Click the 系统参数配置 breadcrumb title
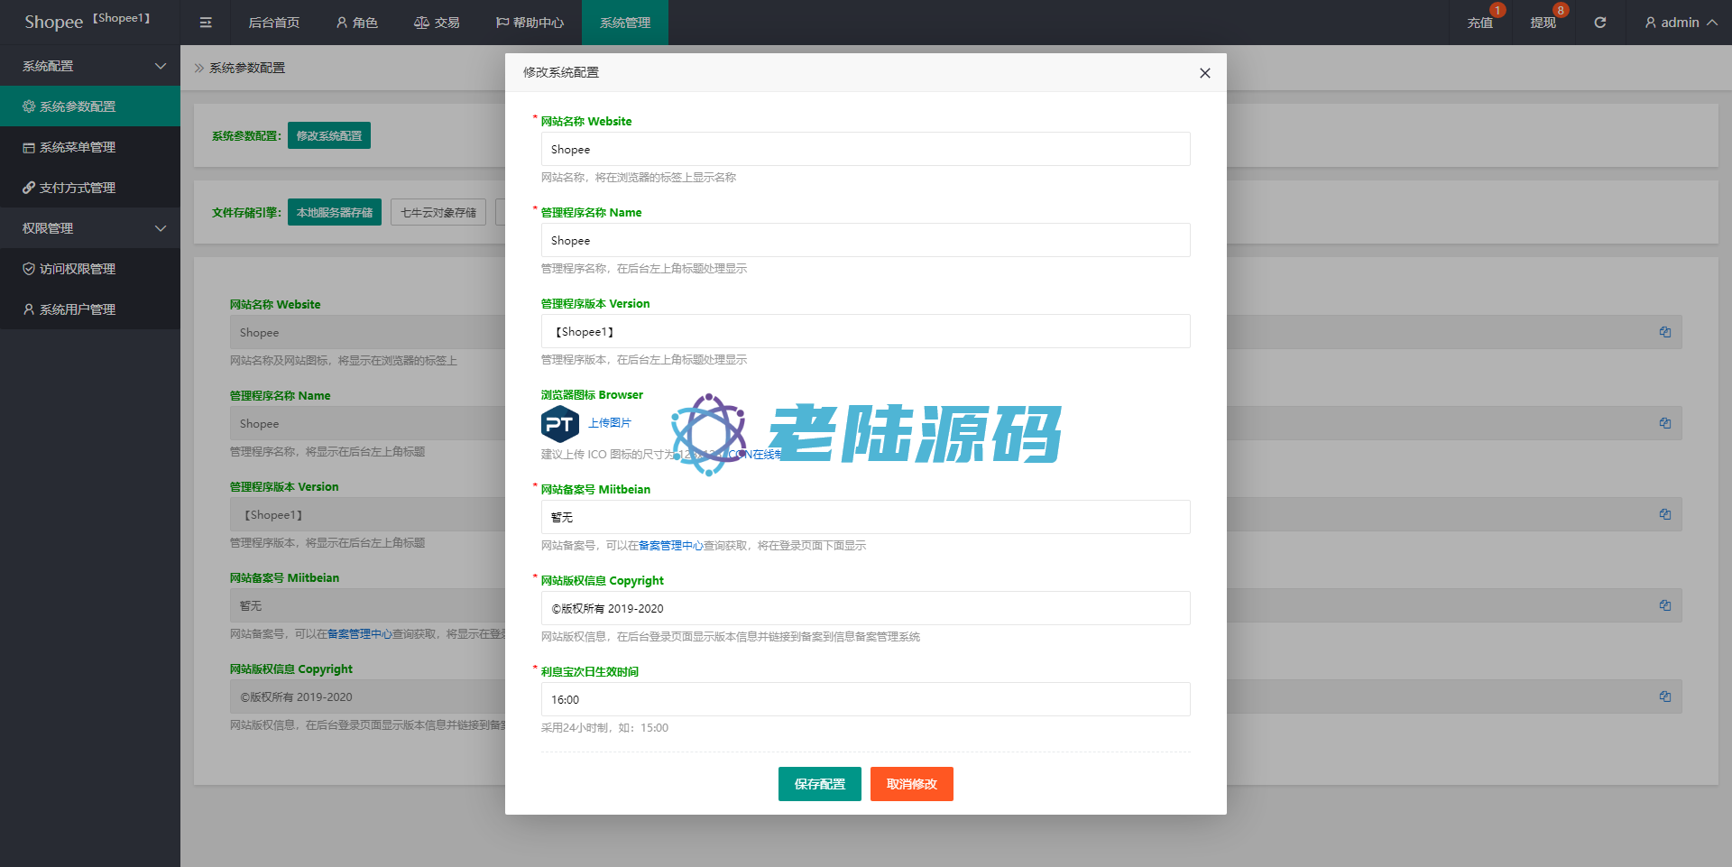 click(247, 68)
